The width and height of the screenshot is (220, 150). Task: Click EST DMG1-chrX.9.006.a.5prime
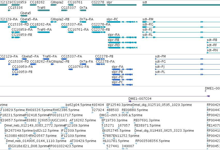121,115
